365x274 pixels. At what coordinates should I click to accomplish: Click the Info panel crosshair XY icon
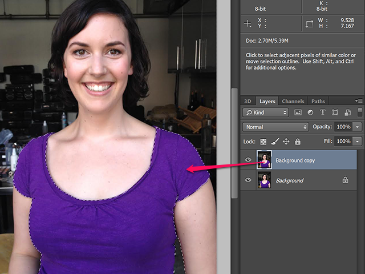(x=248, y=23)
